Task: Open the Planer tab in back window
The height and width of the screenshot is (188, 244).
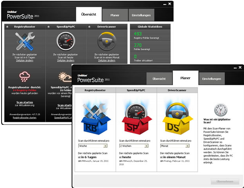Action: (115, 15)
